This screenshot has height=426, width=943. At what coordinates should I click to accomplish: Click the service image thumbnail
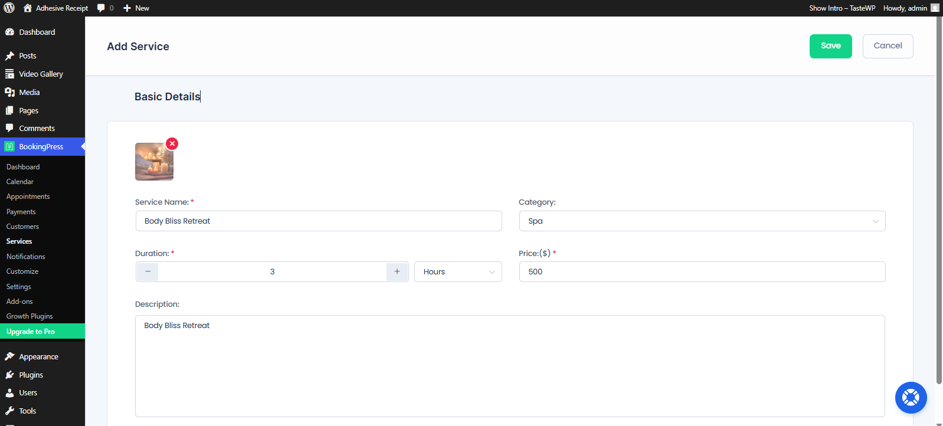(x=154, y=162)
